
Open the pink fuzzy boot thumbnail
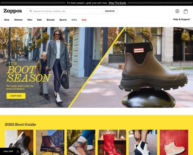tap(174, 142)
